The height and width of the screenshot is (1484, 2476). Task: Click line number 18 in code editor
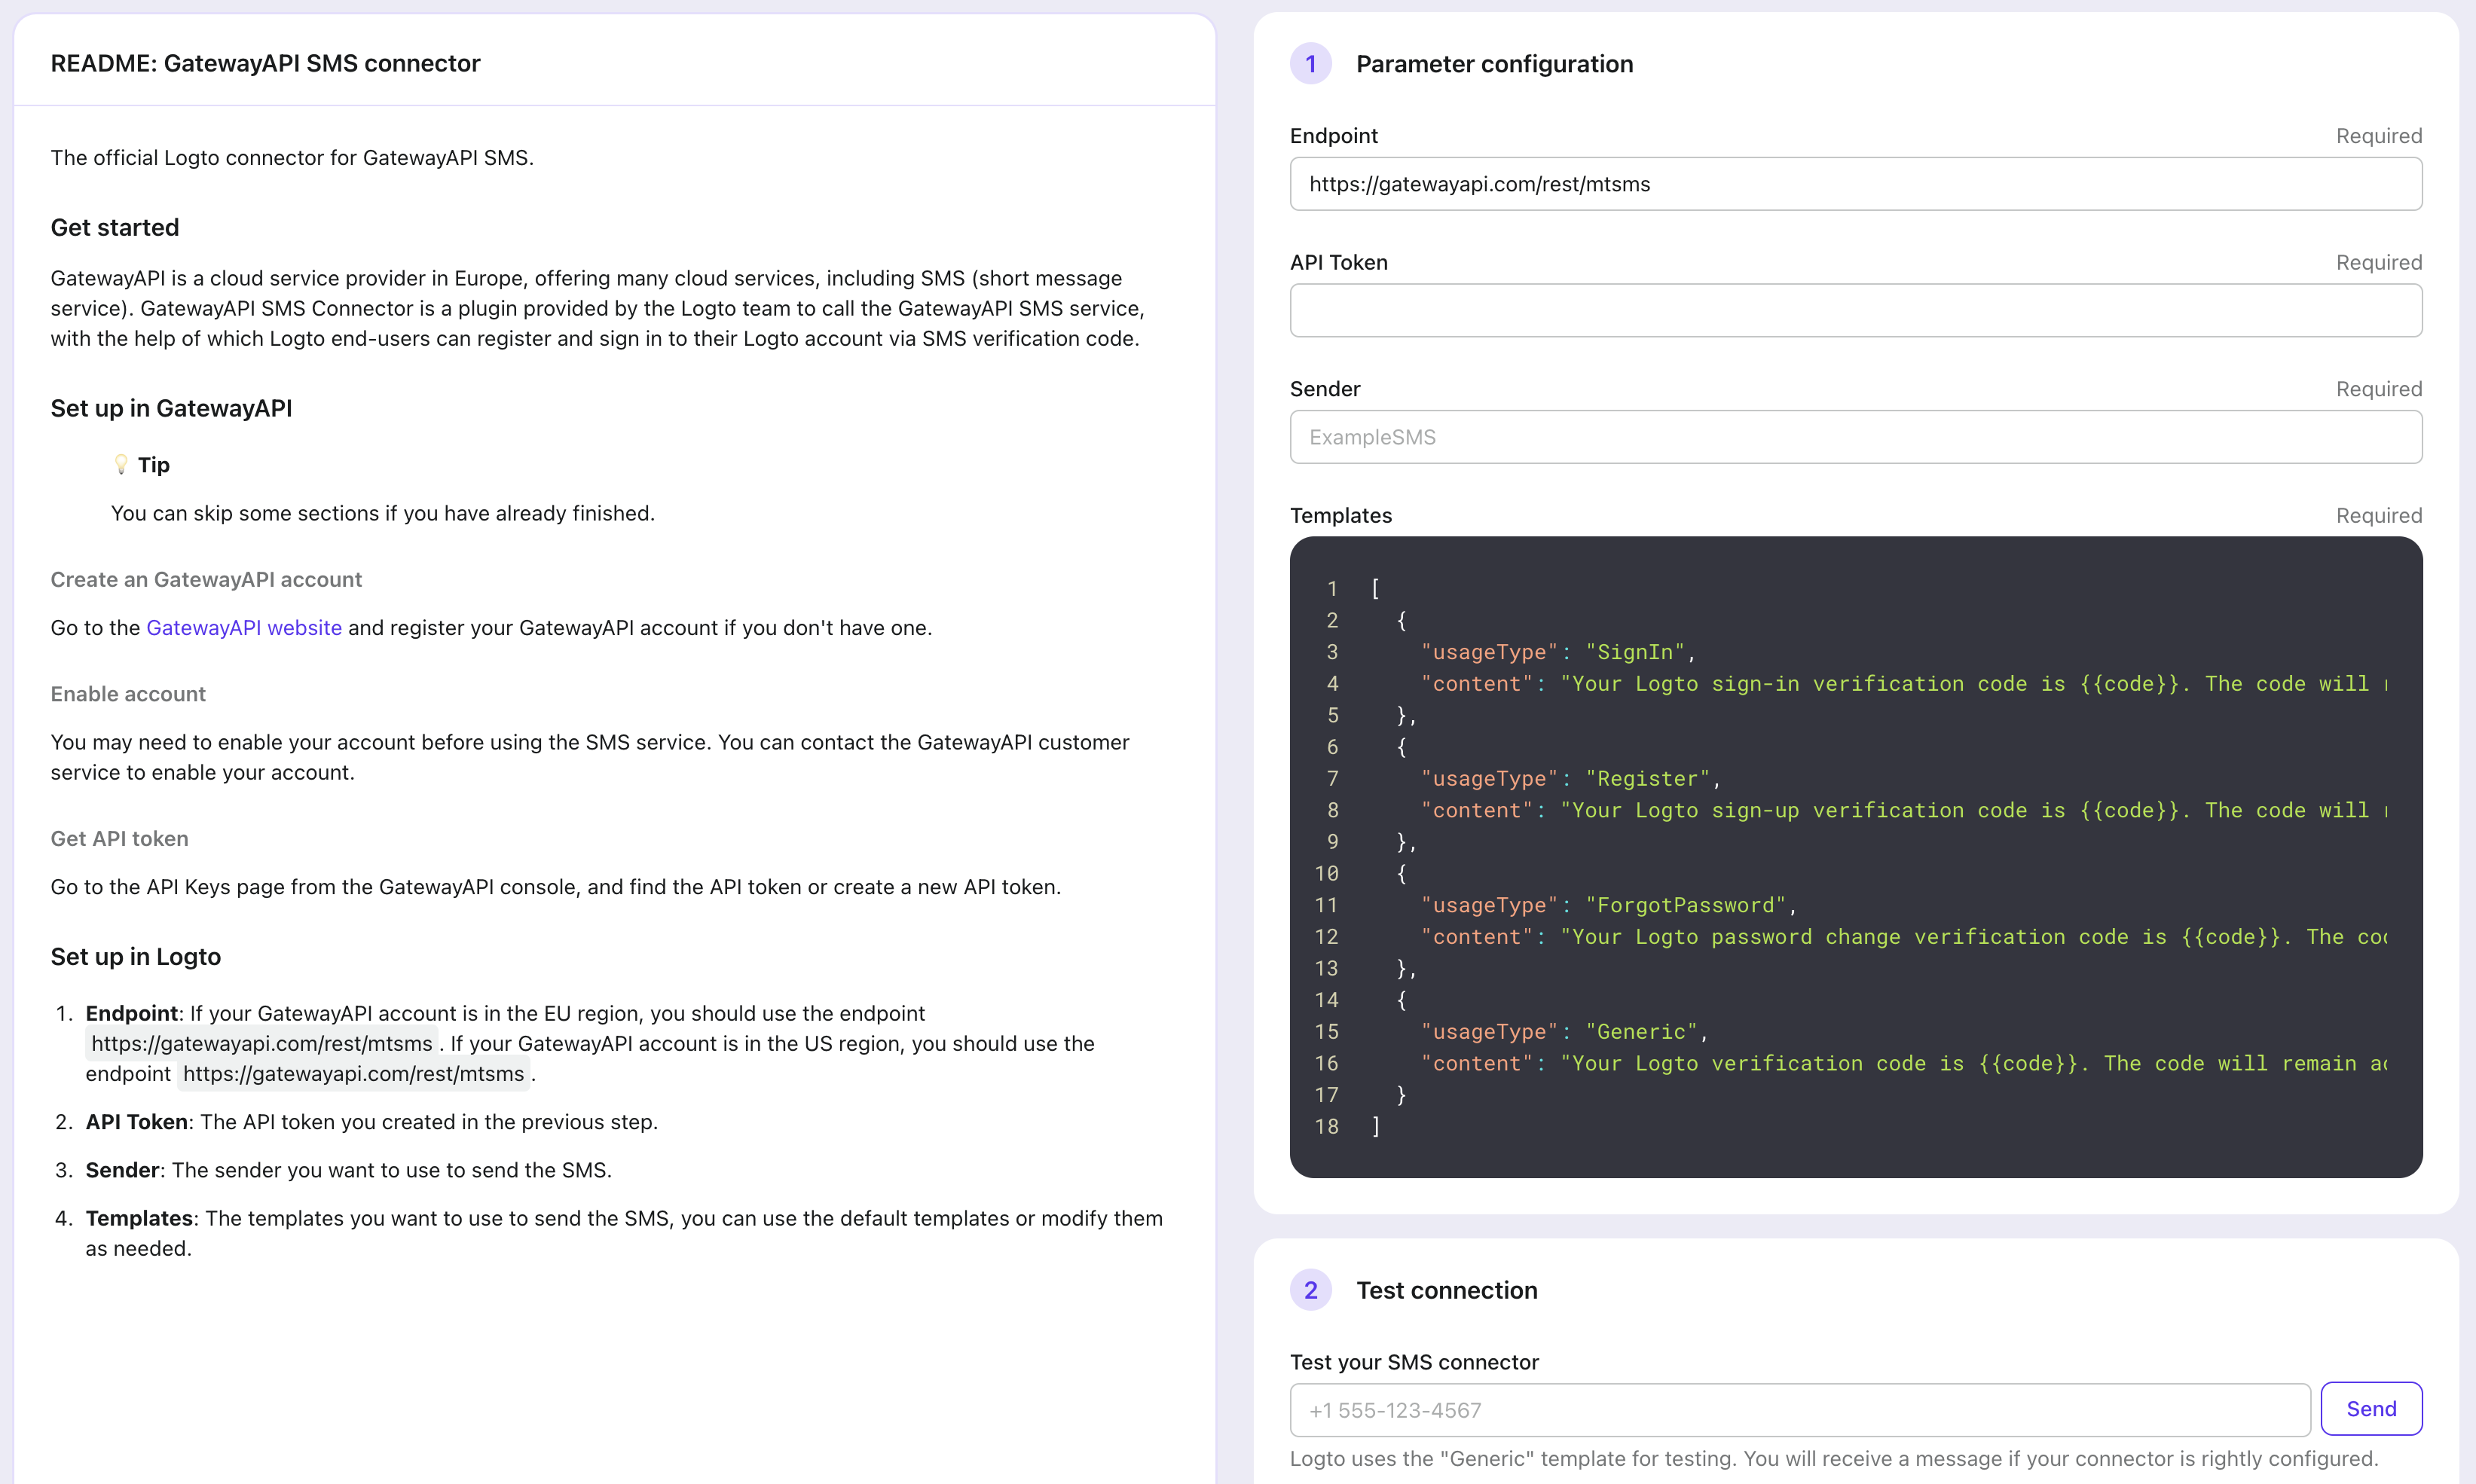[x=1326, y=1127]
